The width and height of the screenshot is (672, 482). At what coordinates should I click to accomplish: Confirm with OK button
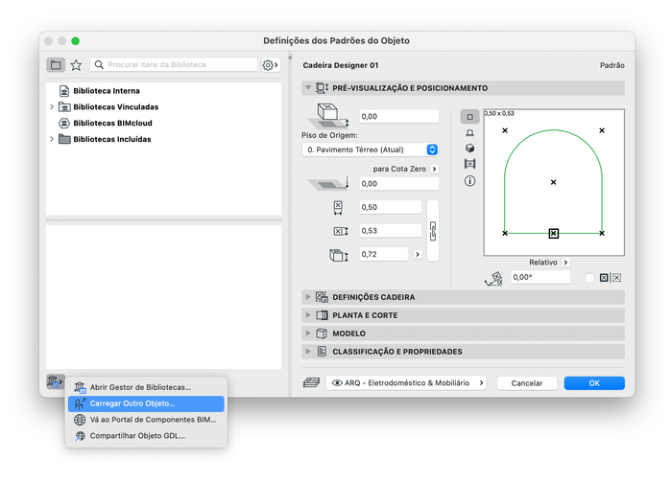(594, 383)
